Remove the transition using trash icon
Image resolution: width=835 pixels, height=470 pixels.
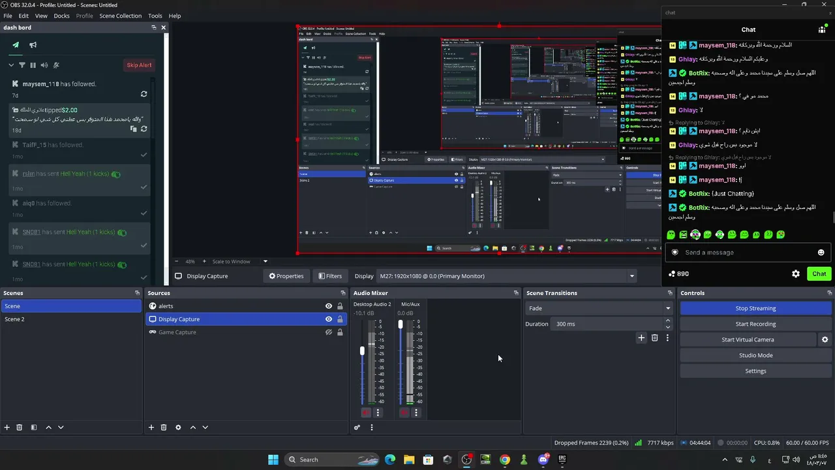pos(654,337)
